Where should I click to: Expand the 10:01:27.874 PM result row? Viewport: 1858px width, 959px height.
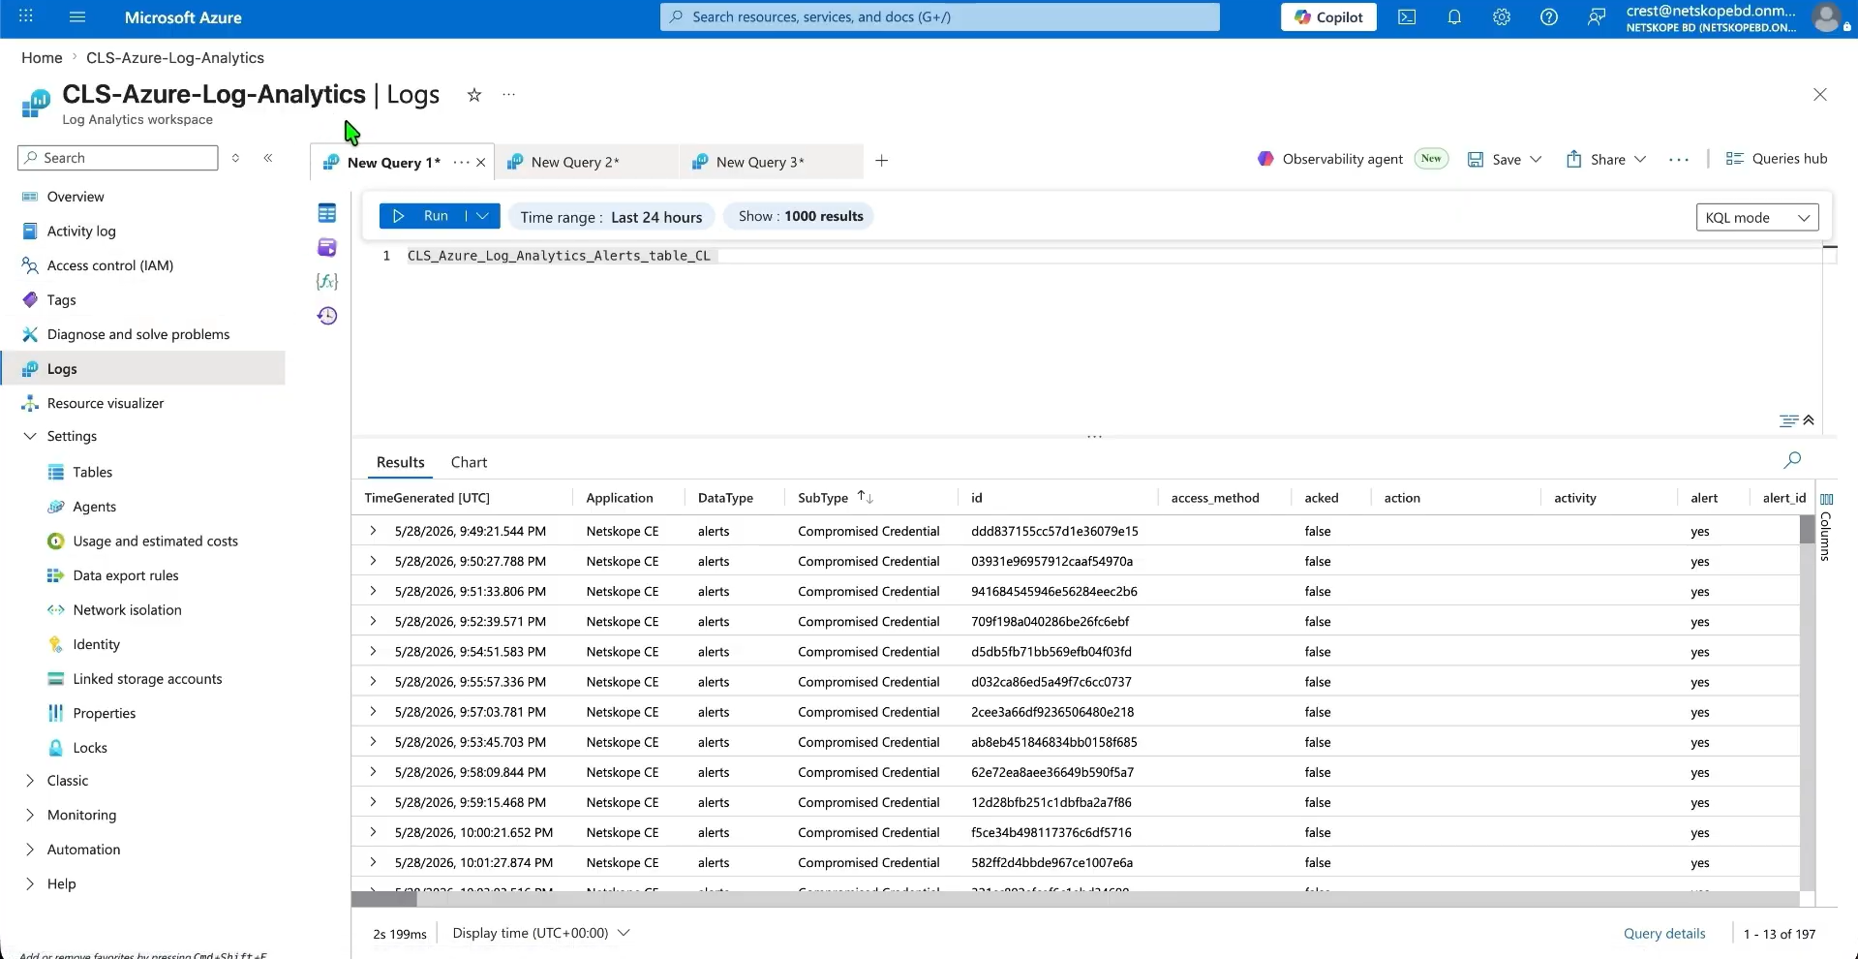tap(373, 862)
